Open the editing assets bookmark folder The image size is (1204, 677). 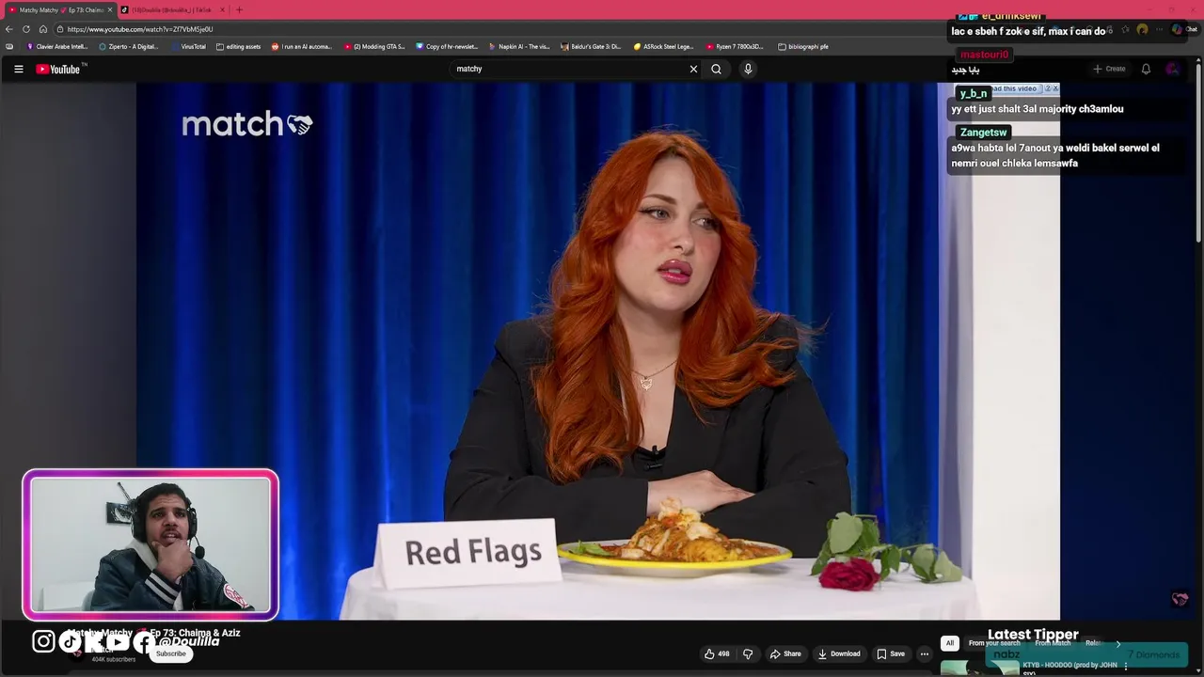pyautogui.click(x=239, y=46)
